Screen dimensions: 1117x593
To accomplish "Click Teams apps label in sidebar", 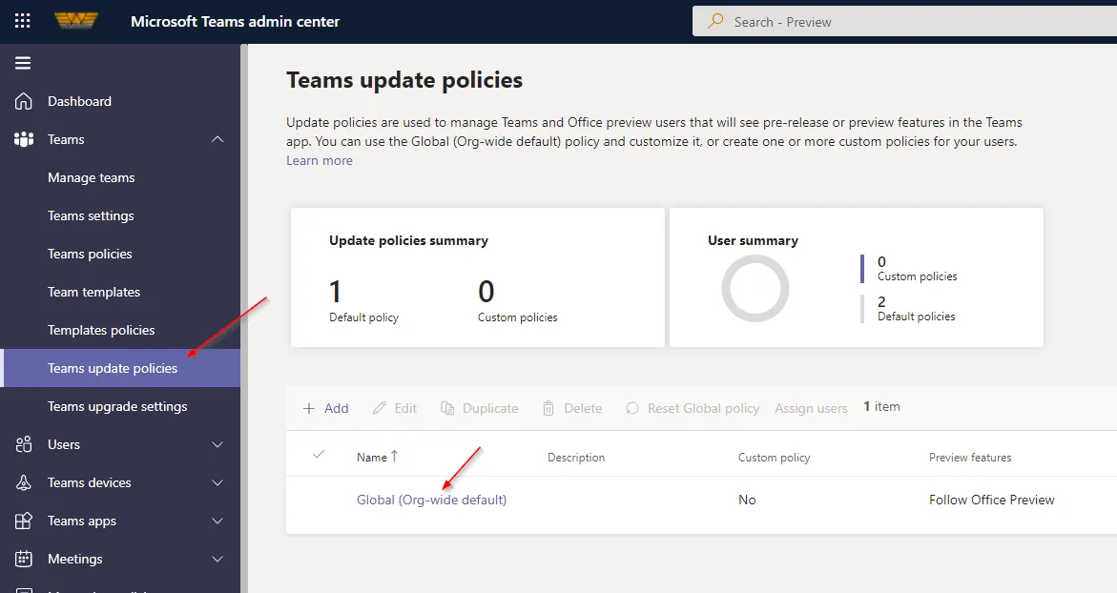I will click(x=82, y=521).
